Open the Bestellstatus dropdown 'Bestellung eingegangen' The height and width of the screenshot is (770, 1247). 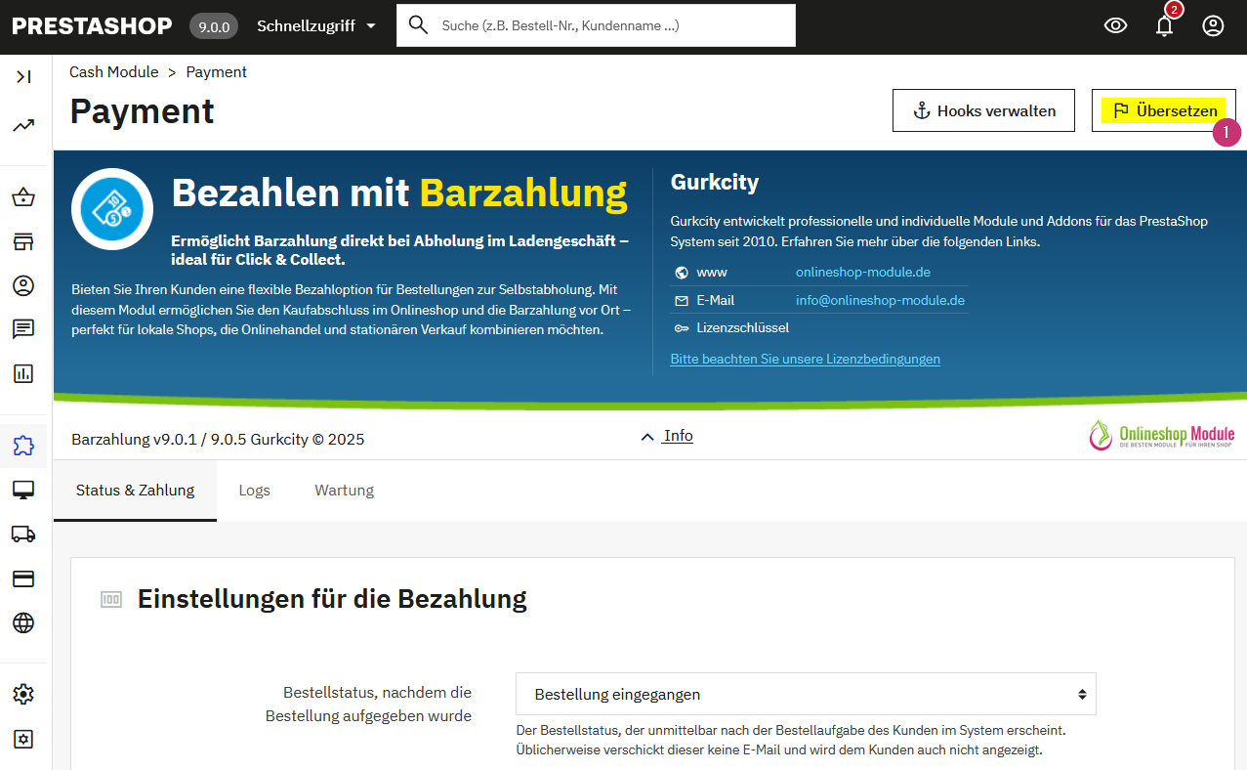[x=806, y=694]
